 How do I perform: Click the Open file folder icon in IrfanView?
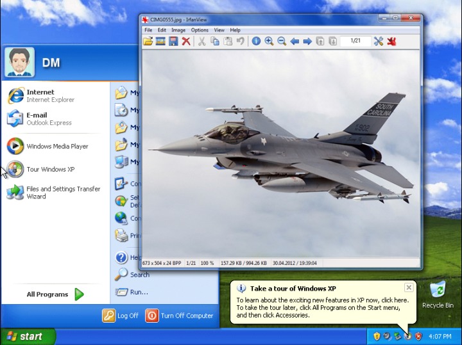click(x=148, y=41)
